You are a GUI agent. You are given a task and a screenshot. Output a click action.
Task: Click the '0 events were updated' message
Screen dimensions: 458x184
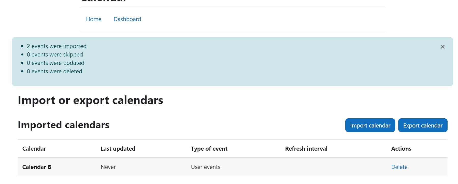point(55,63)
